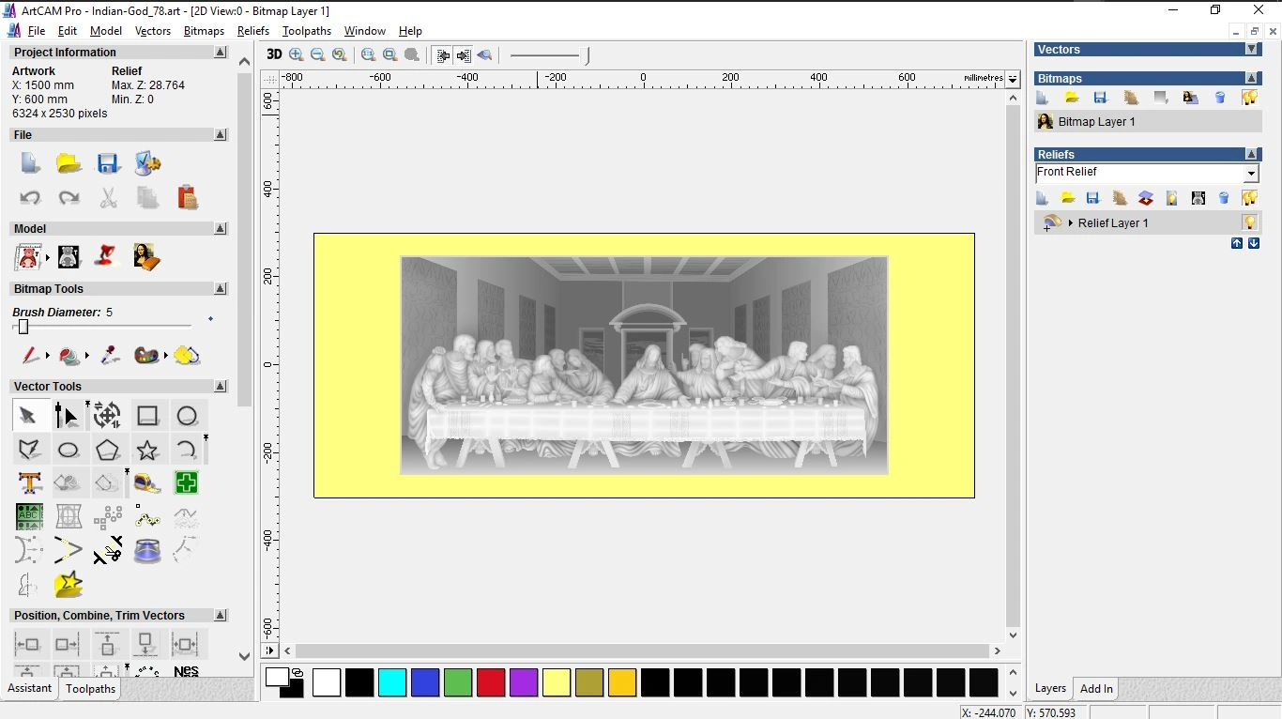Switch to the Toolpaths tab
The width and height of the screenshot is (1282, 719).
click(x=90, y=689)
